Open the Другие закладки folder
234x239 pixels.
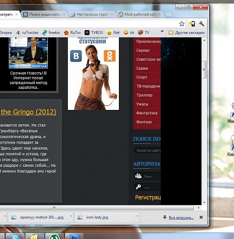(186, 33)
